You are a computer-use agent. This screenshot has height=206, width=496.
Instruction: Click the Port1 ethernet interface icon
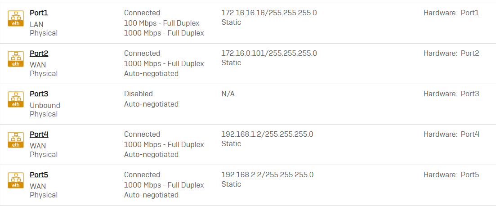[15, 18]
